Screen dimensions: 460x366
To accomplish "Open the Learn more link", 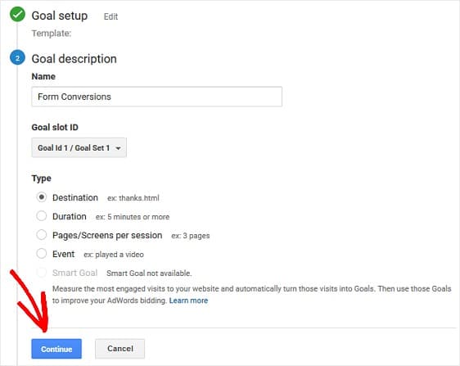I will (x=188, y=300).
